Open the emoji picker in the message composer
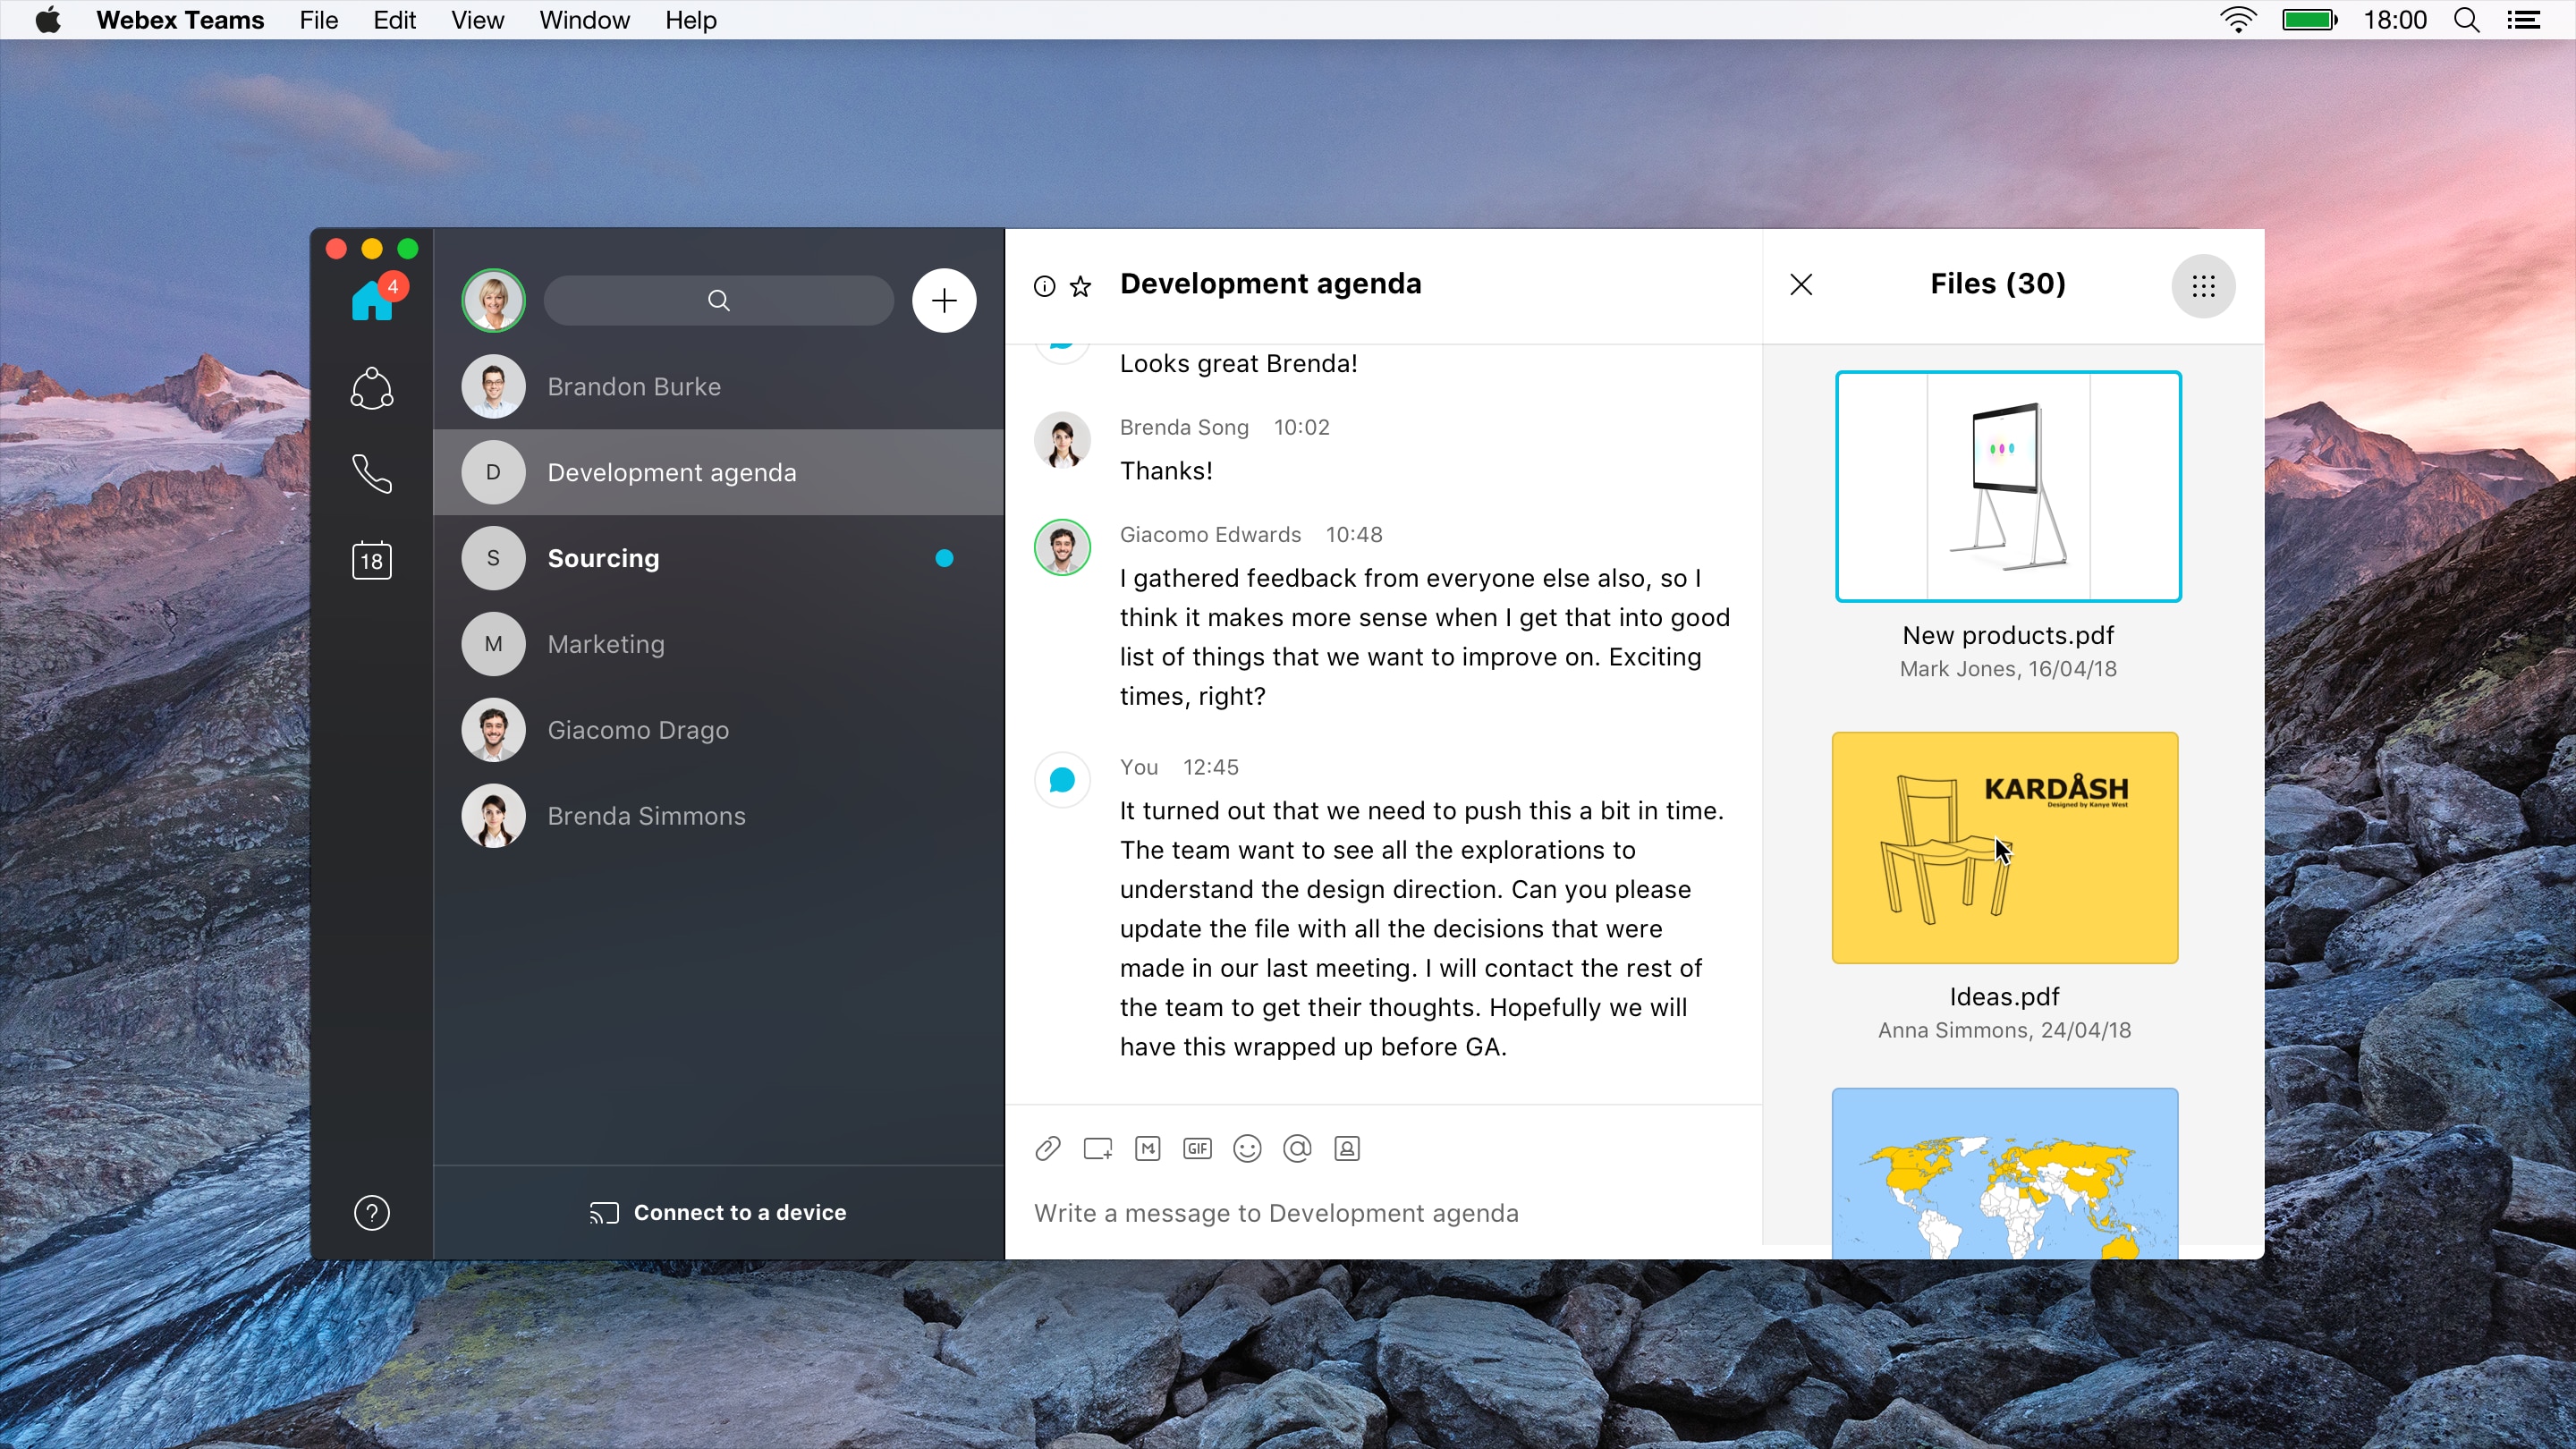This screenshot has width=2576, height=1449. [1247, 1148]
